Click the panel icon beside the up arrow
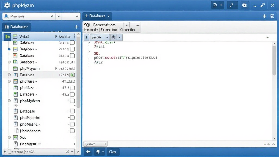 coord(272,16)
